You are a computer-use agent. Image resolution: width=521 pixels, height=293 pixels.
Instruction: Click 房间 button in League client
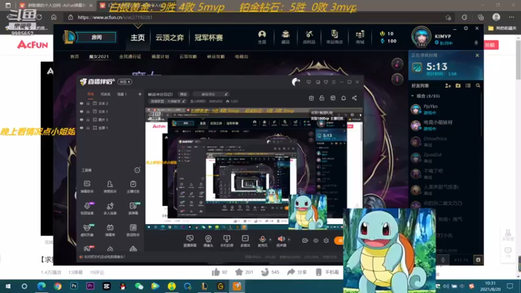(96, 37)
